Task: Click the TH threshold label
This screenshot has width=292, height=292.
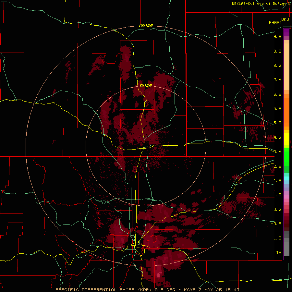Action: [279, 253]
